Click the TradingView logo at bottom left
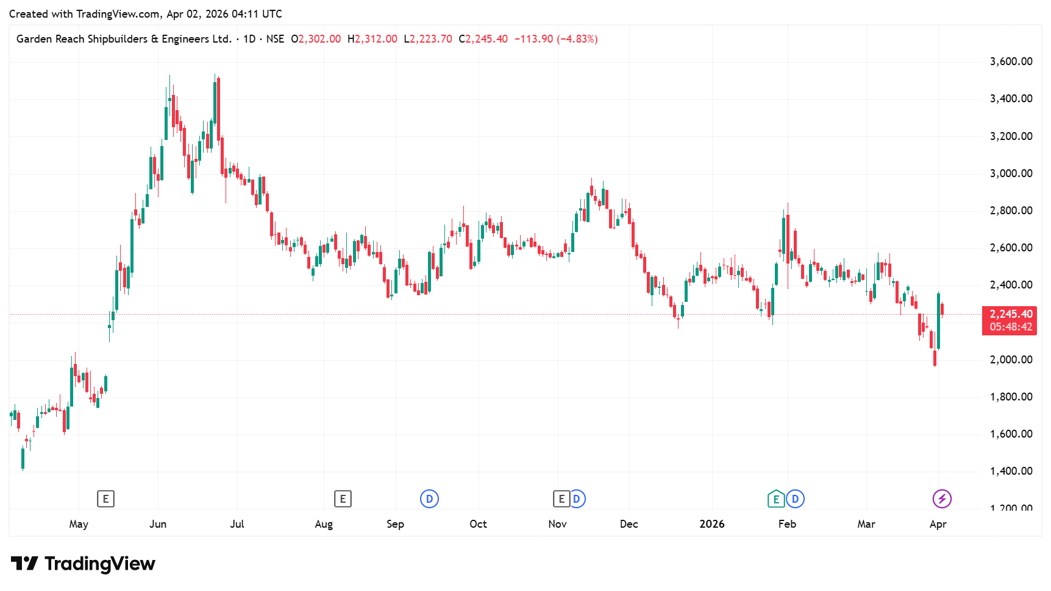1051x591 pixels. point(83,564)
